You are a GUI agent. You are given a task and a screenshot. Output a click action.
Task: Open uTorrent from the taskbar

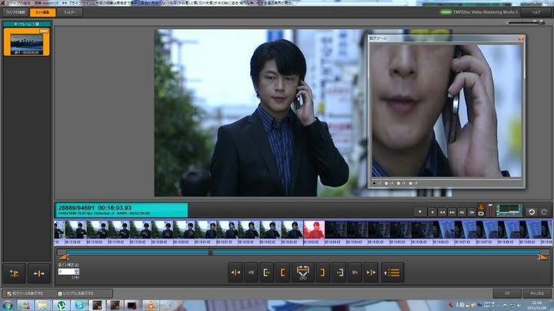(62, 306)
